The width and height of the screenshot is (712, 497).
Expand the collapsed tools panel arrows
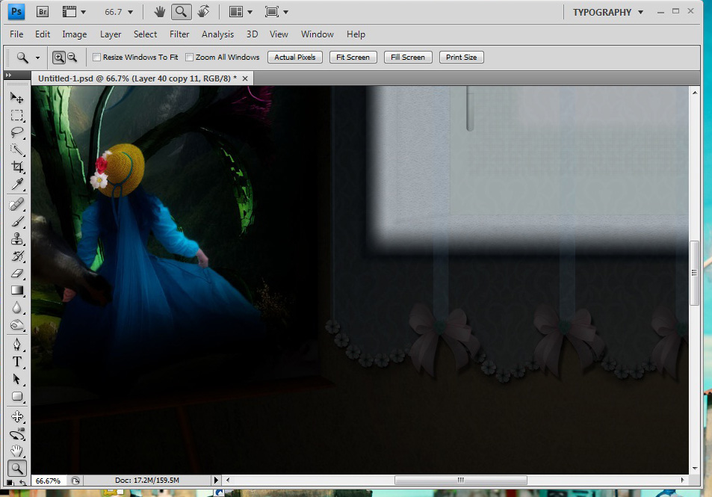(8, 75)
